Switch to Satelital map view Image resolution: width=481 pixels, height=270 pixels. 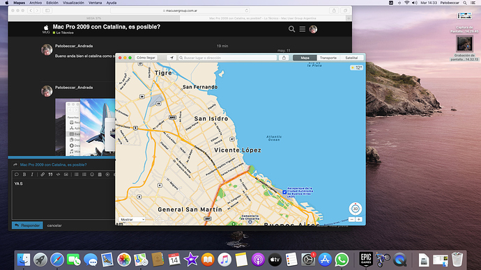(x=351, y=58)
